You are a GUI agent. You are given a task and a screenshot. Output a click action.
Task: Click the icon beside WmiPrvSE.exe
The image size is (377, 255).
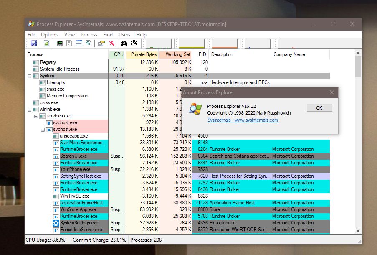[56, 196]
